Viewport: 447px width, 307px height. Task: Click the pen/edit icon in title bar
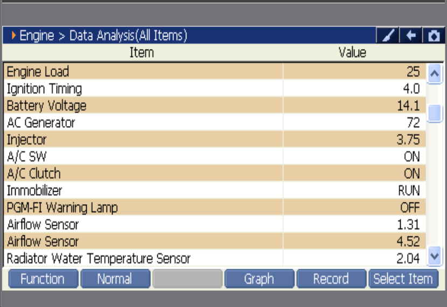pyautogui.click(x=388, y=36)
